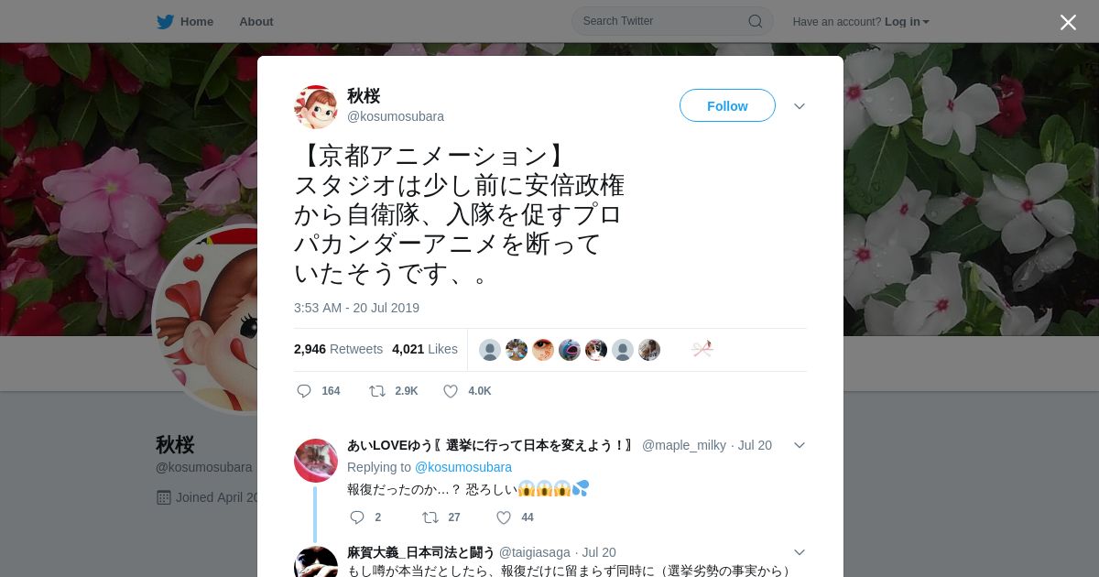
Task: Like maple_milky's reply showing 44
Action: tap(504, 517)
